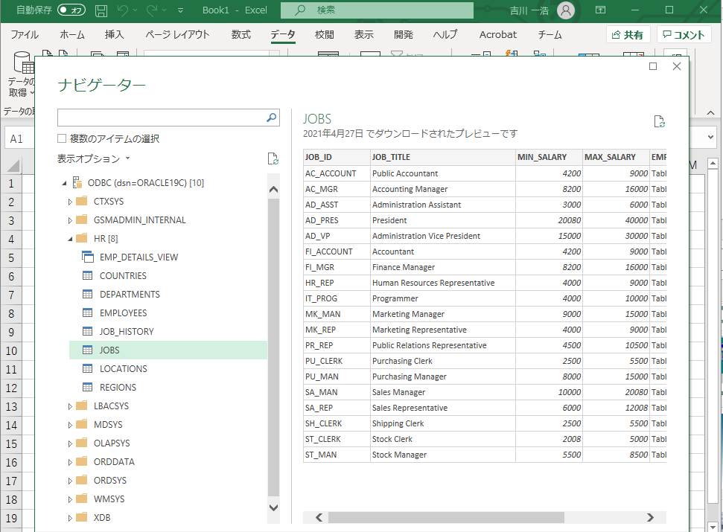Click the refresh preview icon beside JOBS

point(658,121)
